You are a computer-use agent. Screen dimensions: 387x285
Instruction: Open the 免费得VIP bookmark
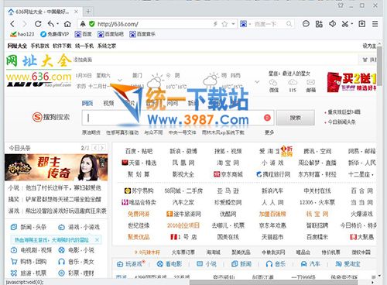[55, 34]
